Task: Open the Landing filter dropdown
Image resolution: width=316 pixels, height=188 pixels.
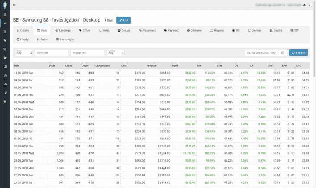Action: point(116,53)
